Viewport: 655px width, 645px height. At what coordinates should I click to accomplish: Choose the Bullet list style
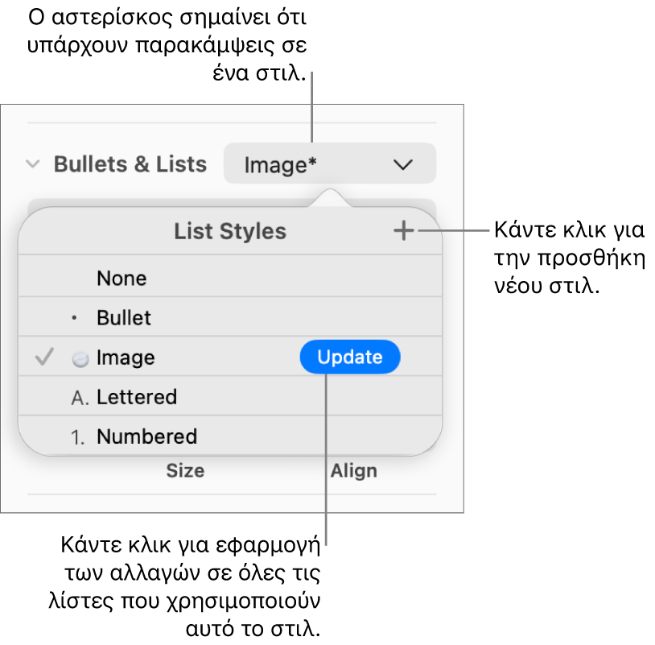pyautogui.click(x=124, y=318)
